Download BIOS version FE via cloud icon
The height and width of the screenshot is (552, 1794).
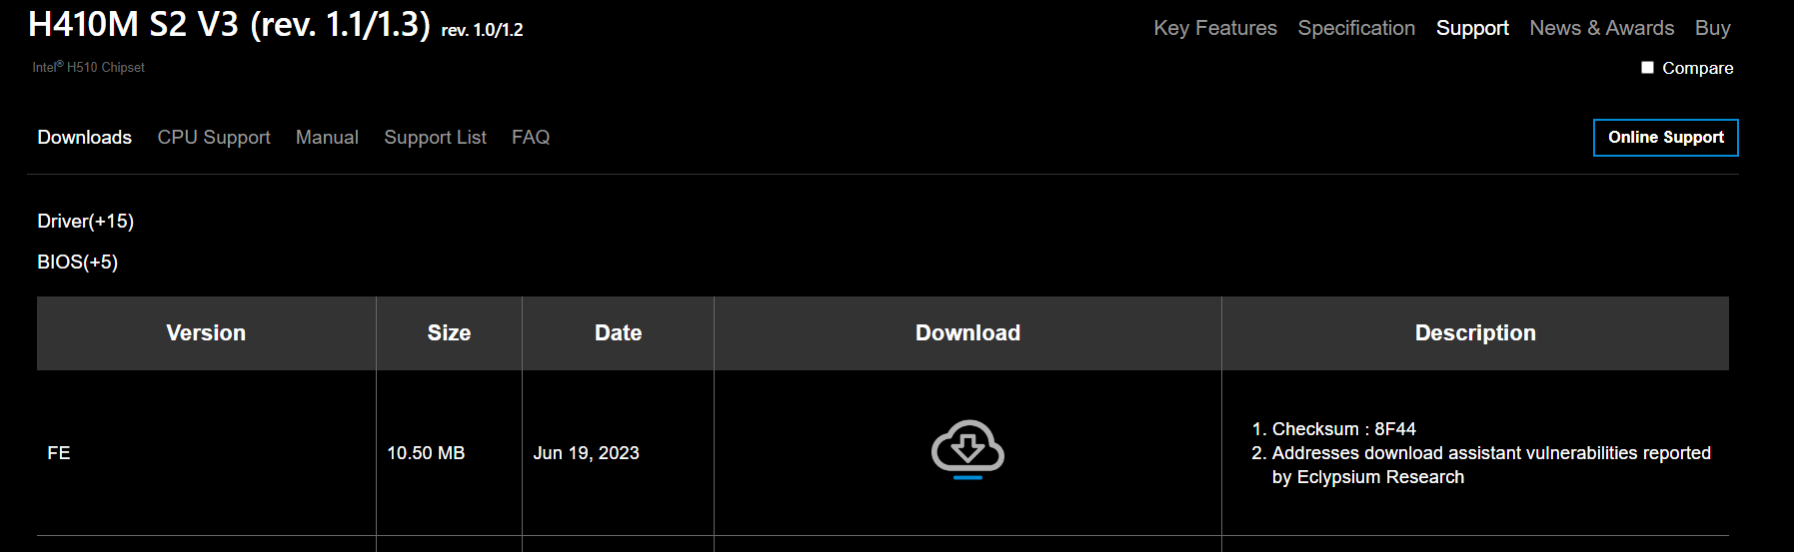tap(967, 450)
